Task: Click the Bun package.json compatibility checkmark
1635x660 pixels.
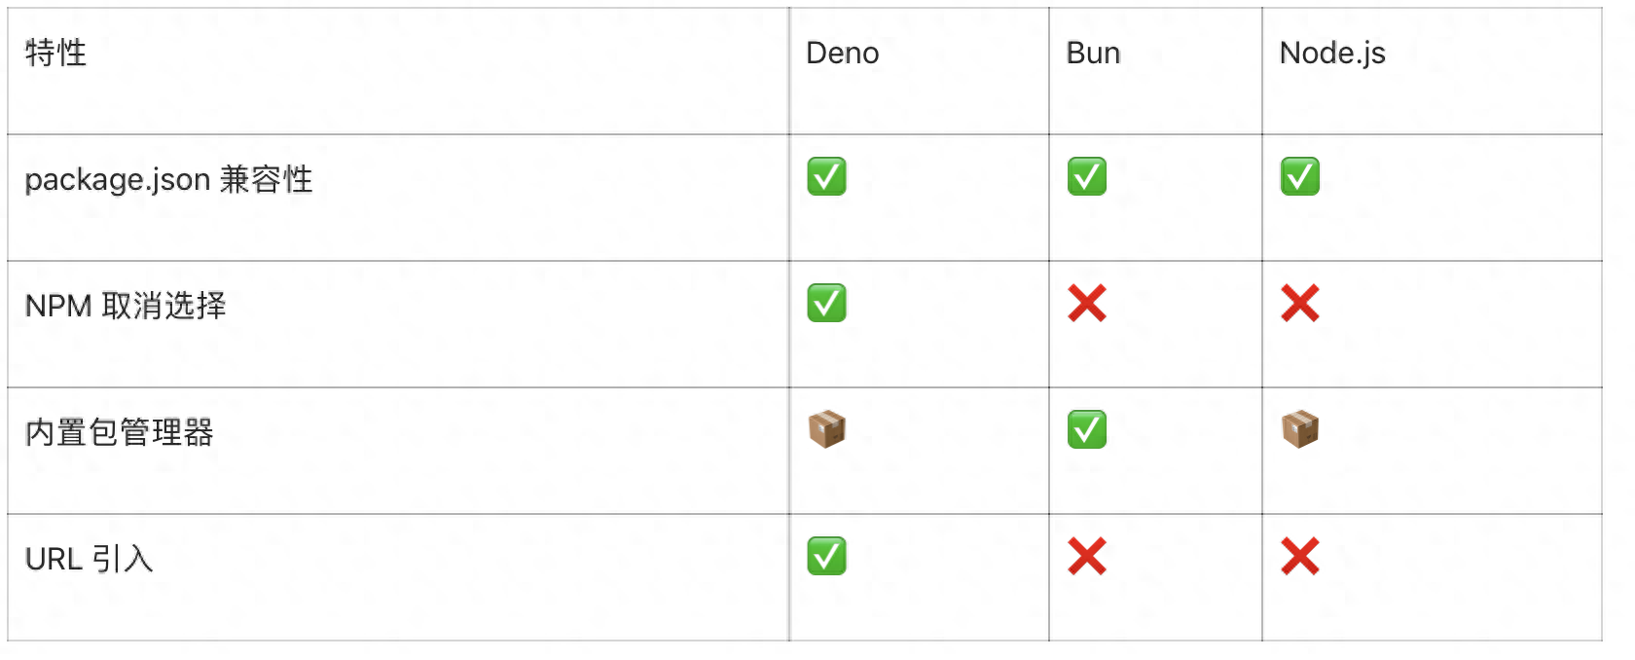Action: click(1086, 177)
